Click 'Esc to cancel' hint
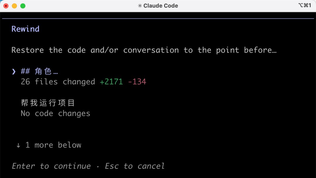 (x=135, y=166)
